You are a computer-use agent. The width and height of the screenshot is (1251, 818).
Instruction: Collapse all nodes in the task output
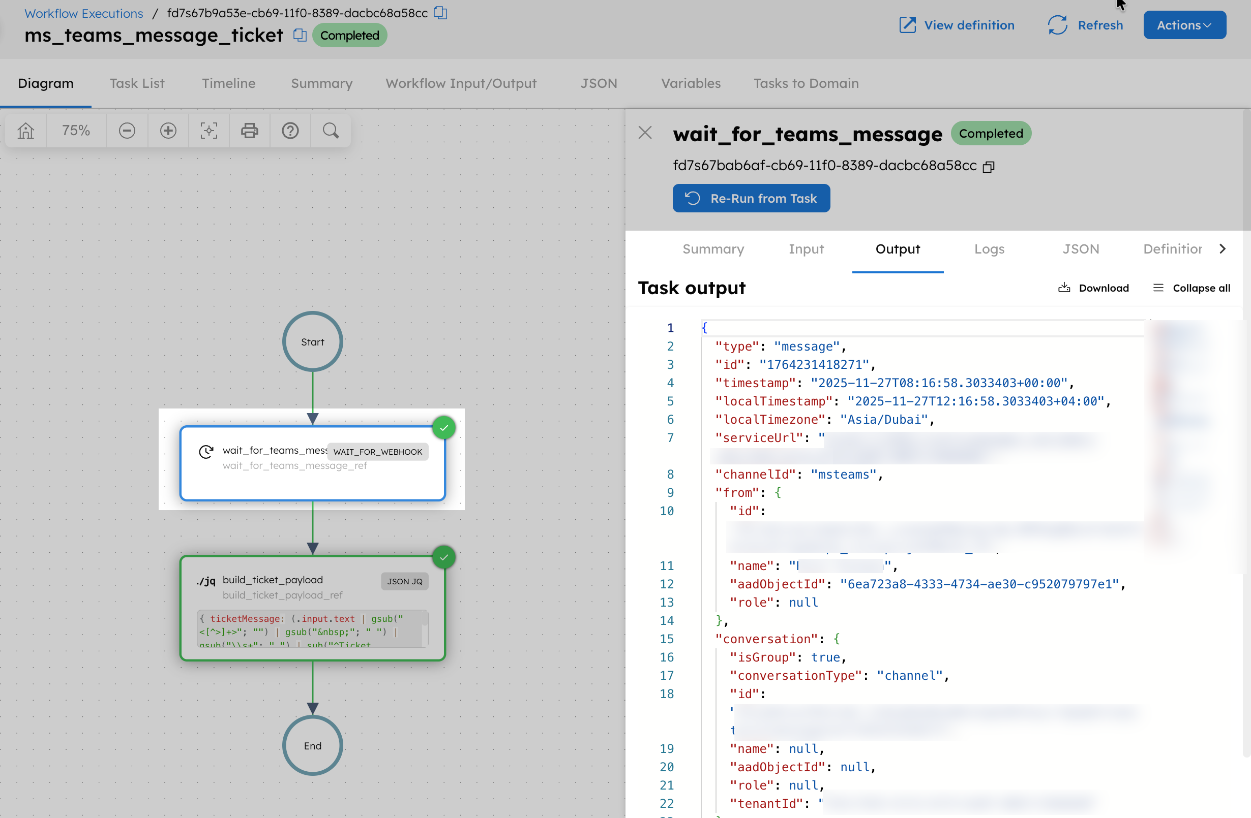click(1190, 288)
